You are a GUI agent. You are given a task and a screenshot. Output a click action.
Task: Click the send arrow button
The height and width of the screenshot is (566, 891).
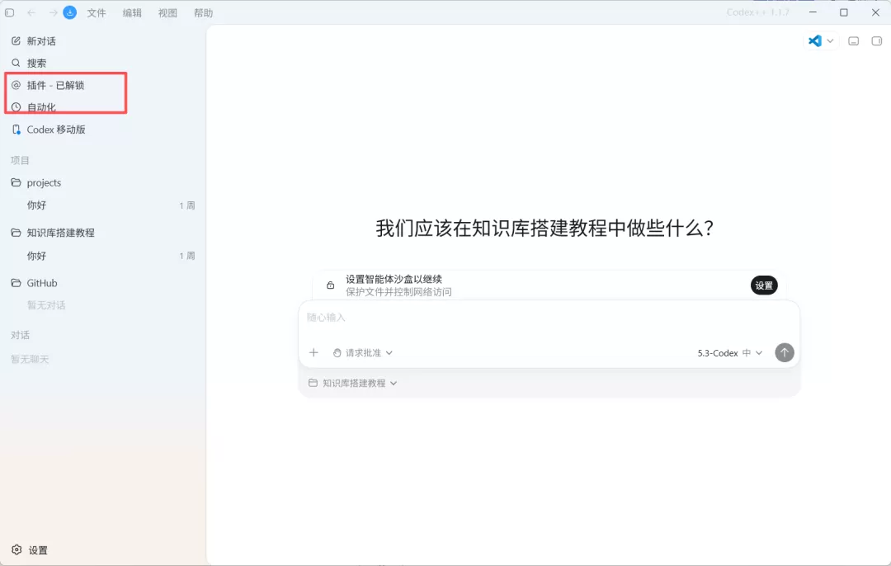(x=785, y=352)
